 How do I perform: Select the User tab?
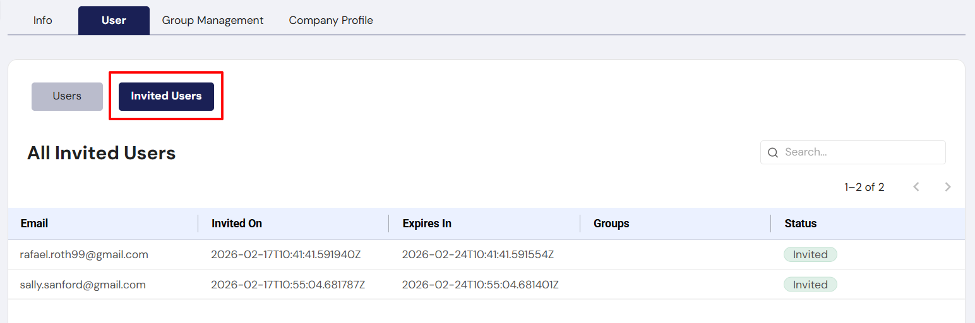(x=114, y=20)
